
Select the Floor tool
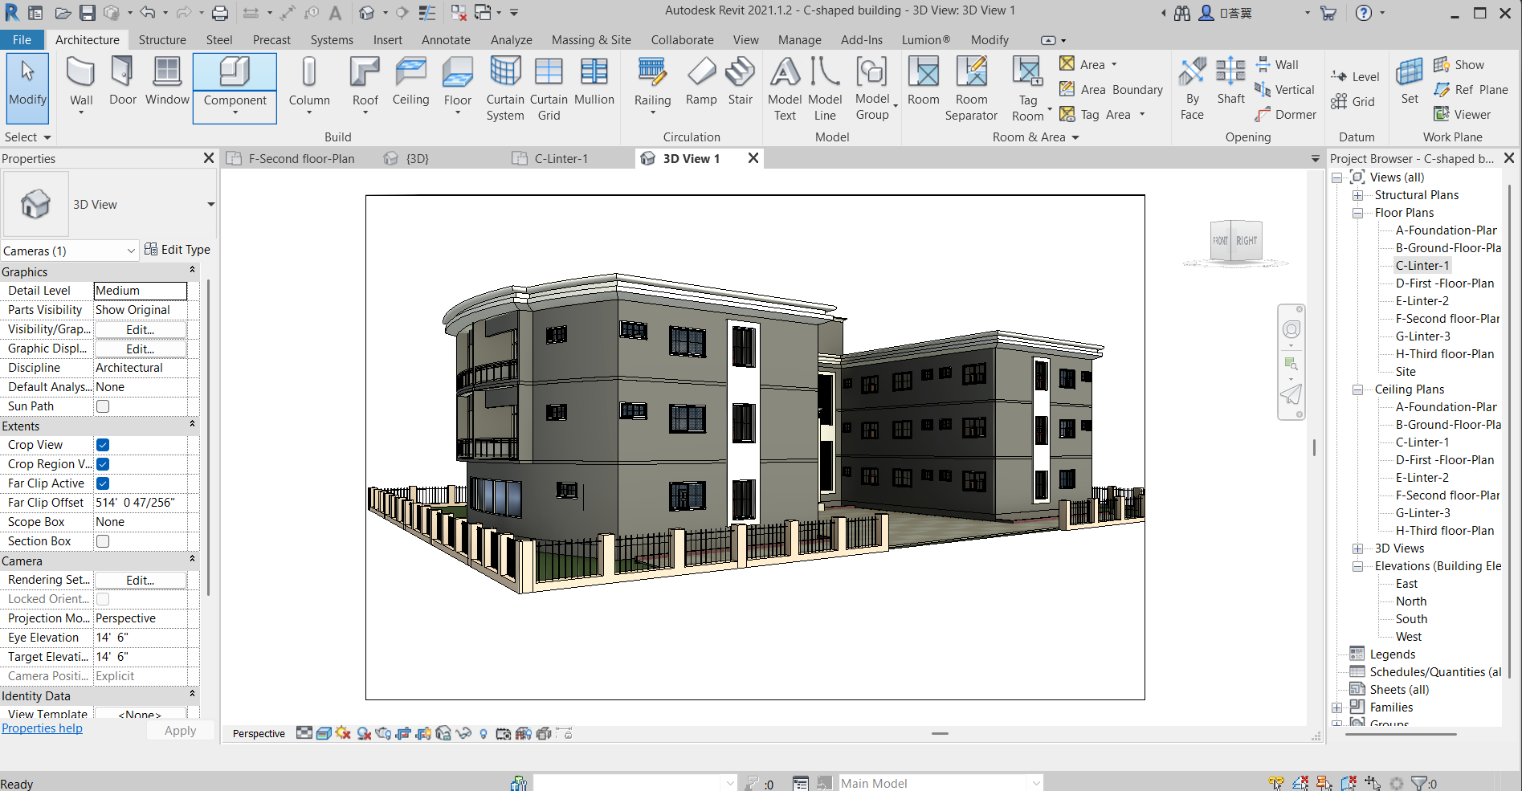[458, 87]
